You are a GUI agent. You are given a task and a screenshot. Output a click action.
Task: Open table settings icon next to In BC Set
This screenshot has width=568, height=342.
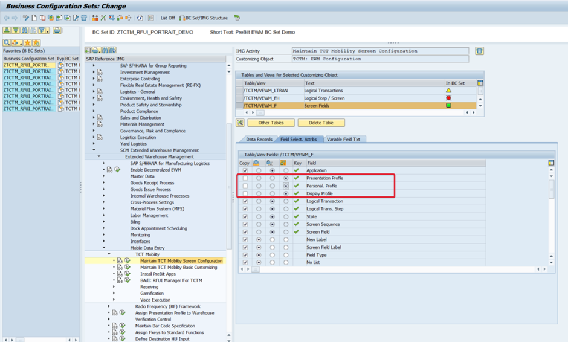(x=480, y=83)
